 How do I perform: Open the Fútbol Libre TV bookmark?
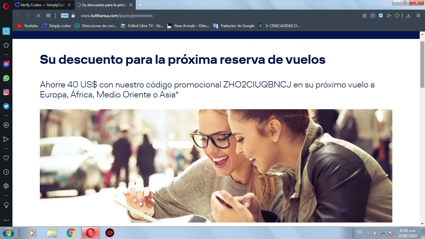(x=142, y=26)
